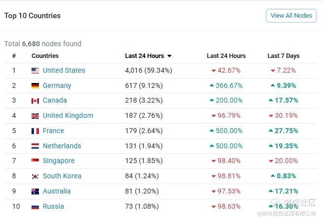Viewport: 322px width, 221px height.
Task: Open the United States country link
Action: point(64,70)
